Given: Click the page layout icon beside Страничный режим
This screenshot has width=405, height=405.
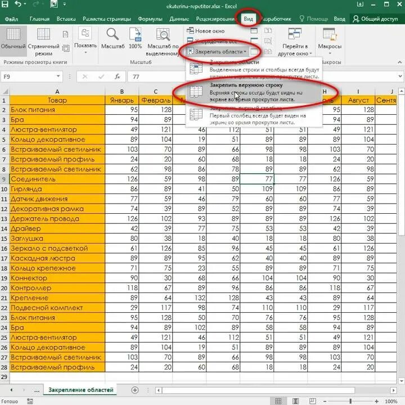Looking at the screenshot, I should [x=66, y=48].
